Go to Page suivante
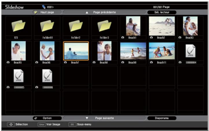Image resolution: width=209 pixels, height=131 pixels. click(x=105, y=118)
